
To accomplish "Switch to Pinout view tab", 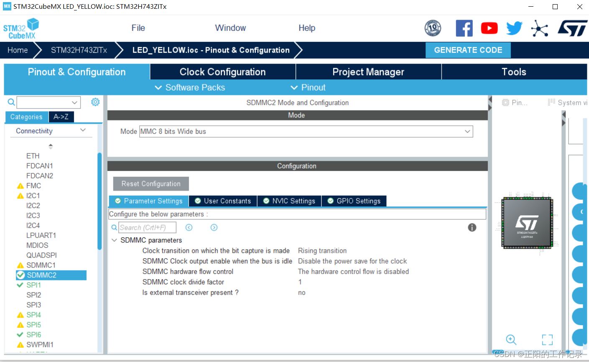I will (515, 102).
